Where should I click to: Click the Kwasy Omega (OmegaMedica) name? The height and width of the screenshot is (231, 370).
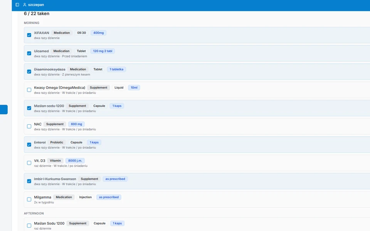tap(59, 87)
